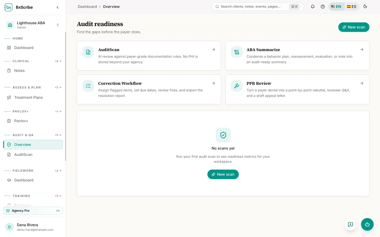380x237 pixels.
Task: Click the ABA Summarize card title
Action: pos(263,50)
